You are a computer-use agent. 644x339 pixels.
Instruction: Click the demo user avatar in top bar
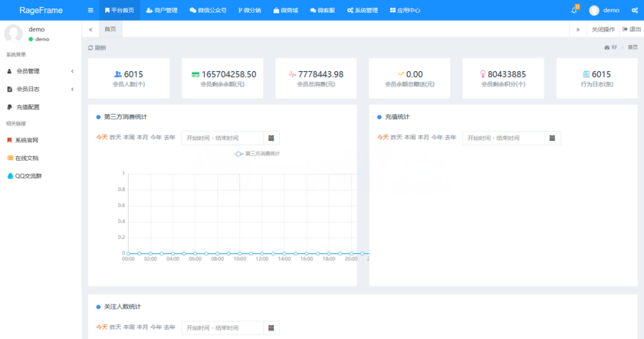(x=594, y=10)
